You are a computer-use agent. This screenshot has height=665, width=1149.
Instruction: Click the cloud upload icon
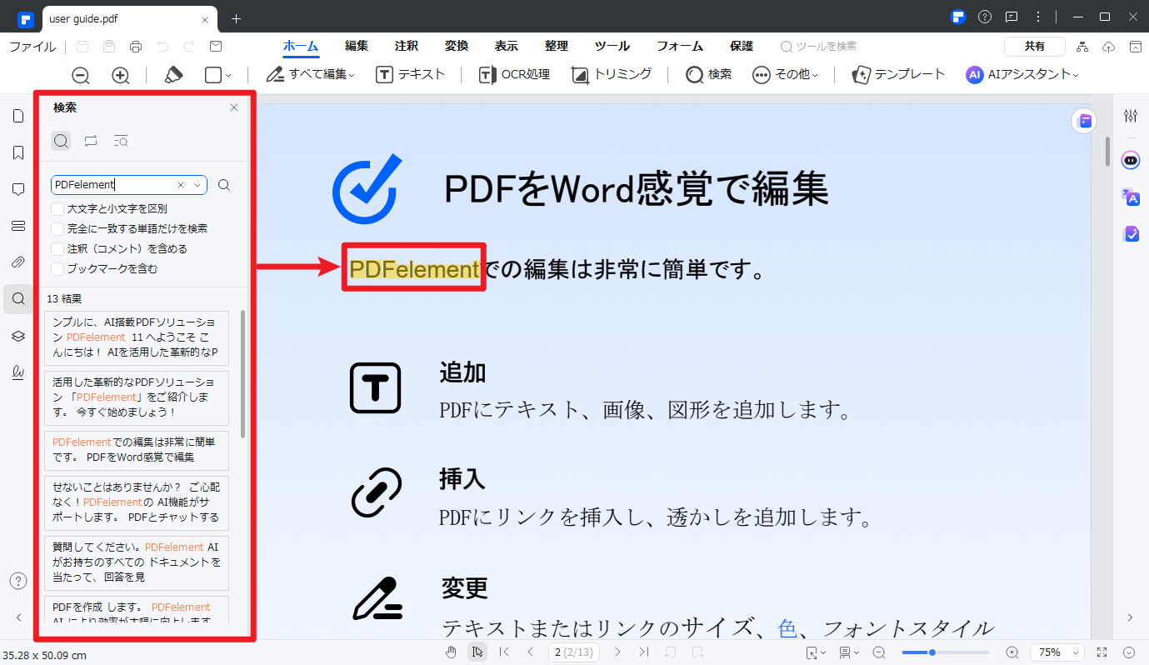(1109, 47)
